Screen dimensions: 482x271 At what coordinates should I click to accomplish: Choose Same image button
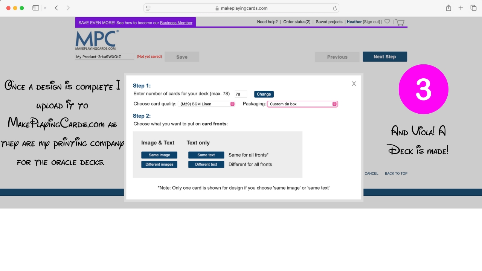pyautogui.click(x=159, y=155)
